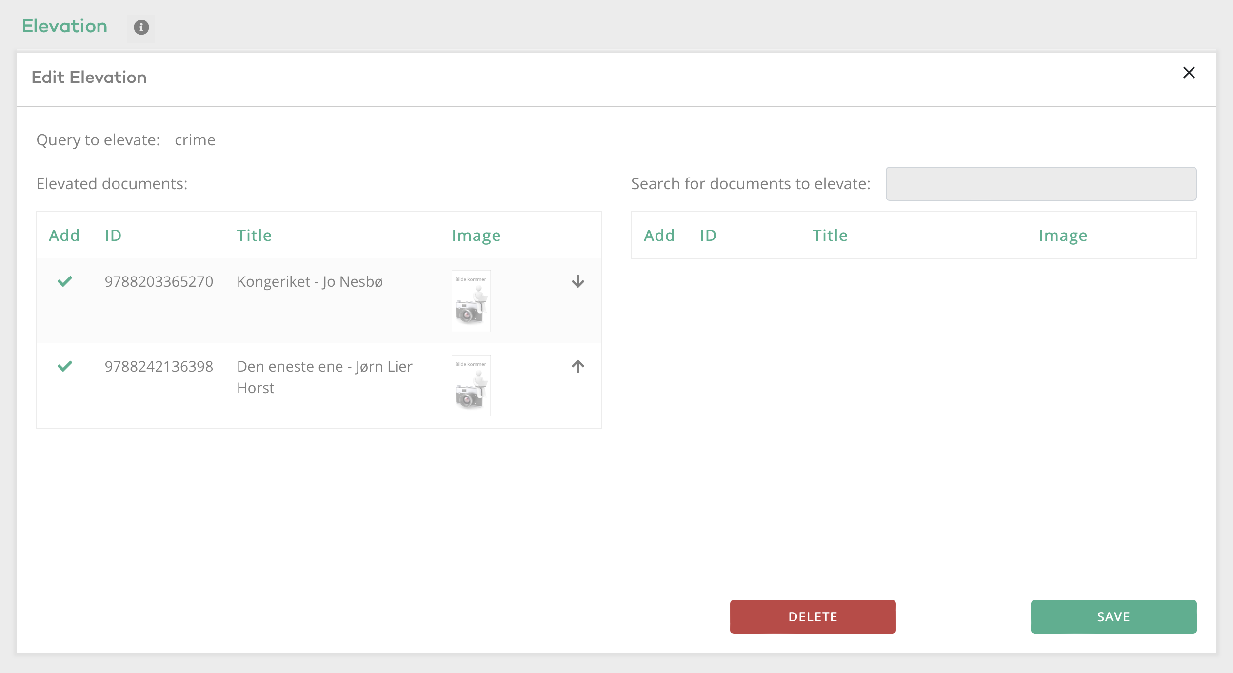Click the Den eneste ene - Jørn Lier Horst title
1233x673 pixels.
click(324, 377)
